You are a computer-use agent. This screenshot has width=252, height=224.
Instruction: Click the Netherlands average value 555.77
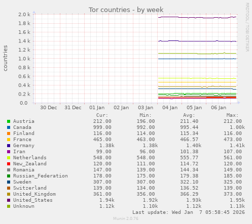point(189,158)
